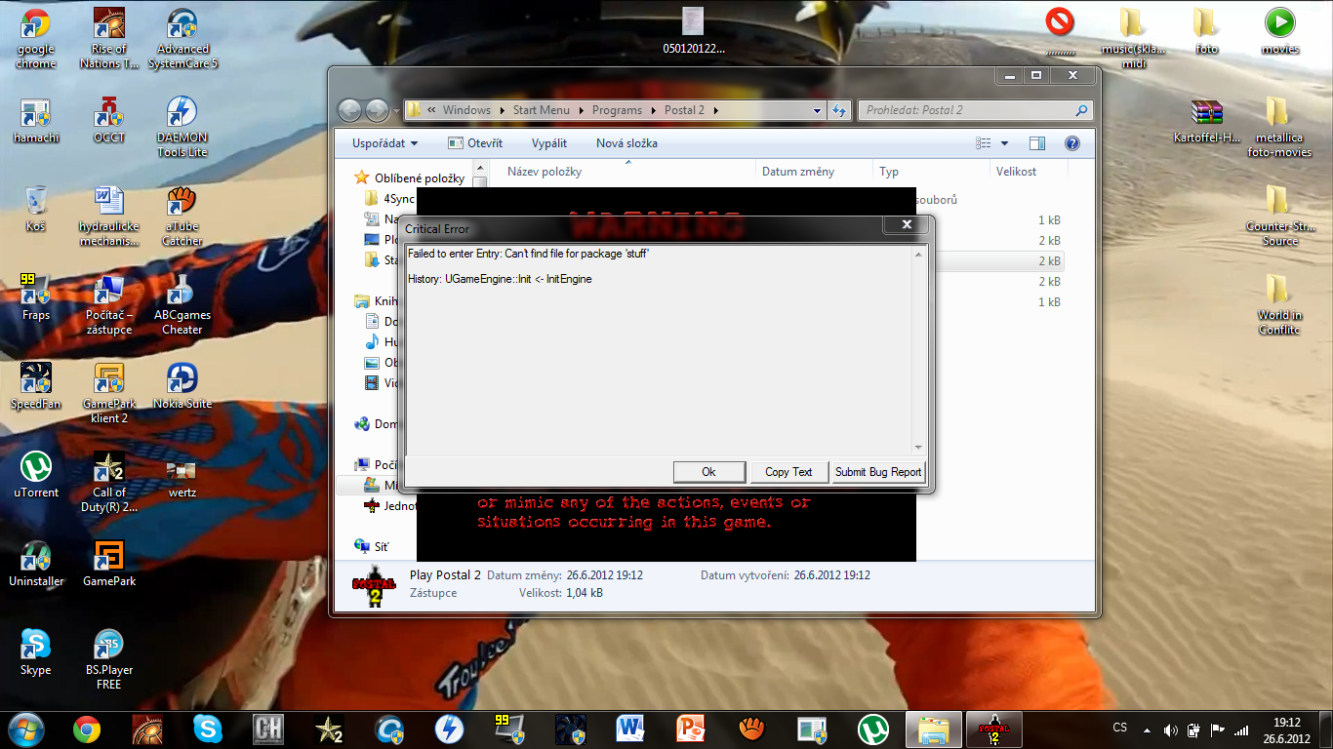This screenshot has width=1333, height=749.
Task: Click the Windows Start button
Action: (x=25, y=729)
